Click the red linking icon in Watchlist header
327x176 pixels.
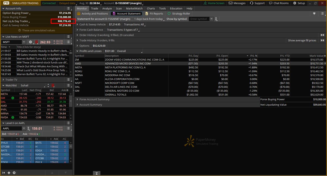53,85
